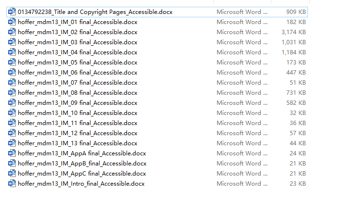
Task: Click Word icon beside hoffer_mdm13_IM_AppC file
Action: (x=12, y=174)
